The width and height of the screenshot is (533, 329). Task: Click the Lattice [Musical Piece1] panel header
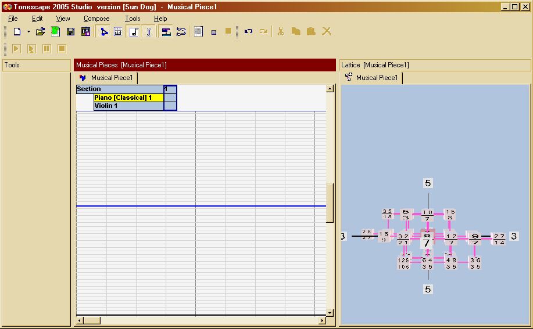pyautogui.click(x=435, y=65)
